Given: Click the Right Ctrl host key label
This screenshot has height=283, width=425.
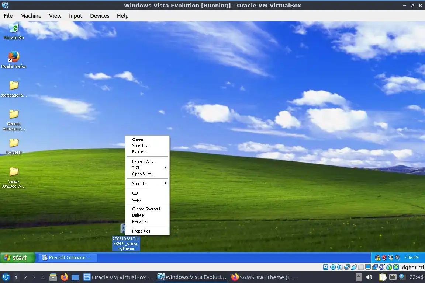Looking at the screenshot, I should pyautogui.click(x=412, y=267).
